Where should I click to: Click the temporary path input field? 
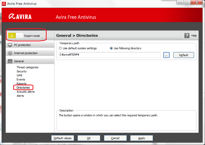tap(110, 55)
